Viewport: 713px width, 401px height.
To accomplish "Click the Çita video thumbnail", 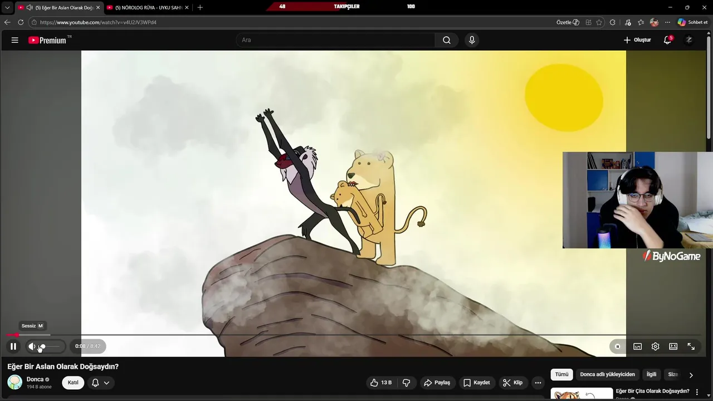I will (582, 394).
